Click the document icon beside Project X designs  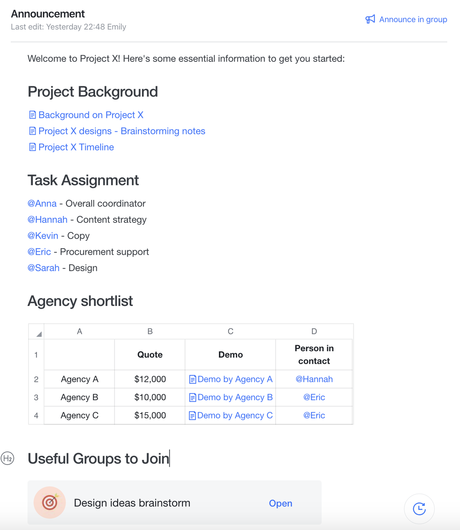click(x=32, y=131)
